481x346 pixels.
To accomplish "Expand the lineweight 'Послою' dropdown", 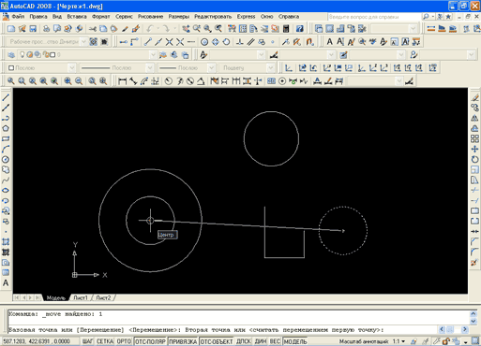I will (212, 67).
